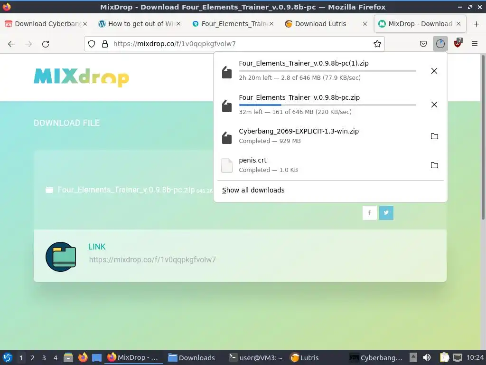Image resolution: width=486 pixels, height=365 pixels.
Task: Click progress bar of 161 of 646 MB download
Action: point(327,105)
